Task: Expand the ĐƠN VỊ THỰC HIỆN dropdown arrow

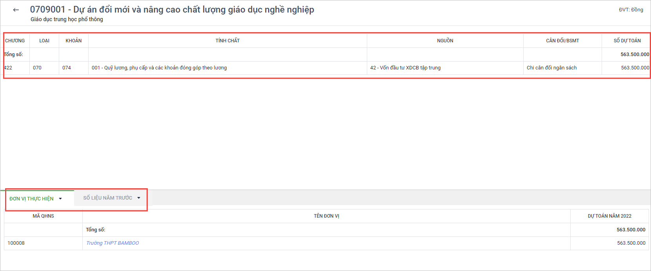Action: pyautogui.click(x=60, y=199)
